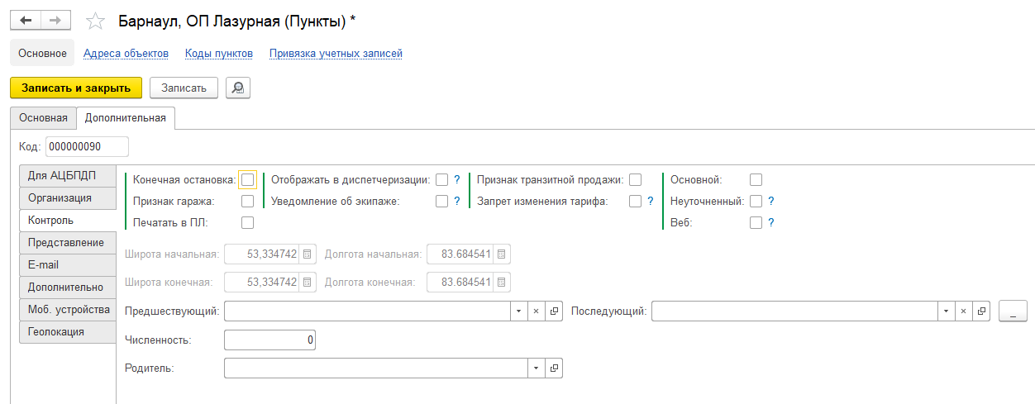Open the Родитель field open-form icon

pos(554,368)
